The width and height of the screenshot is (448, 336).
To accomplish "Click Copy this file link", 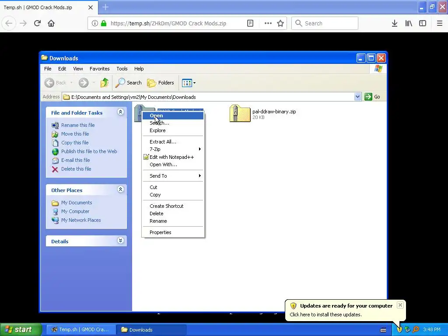I will [75, 143].
